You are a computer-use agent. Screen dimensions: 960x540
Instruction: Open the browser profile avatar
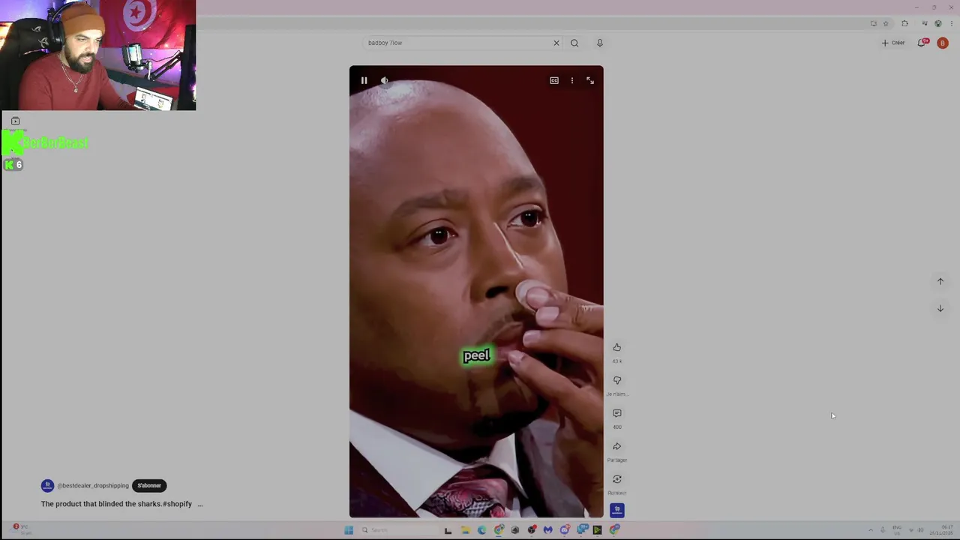point(938,23)
